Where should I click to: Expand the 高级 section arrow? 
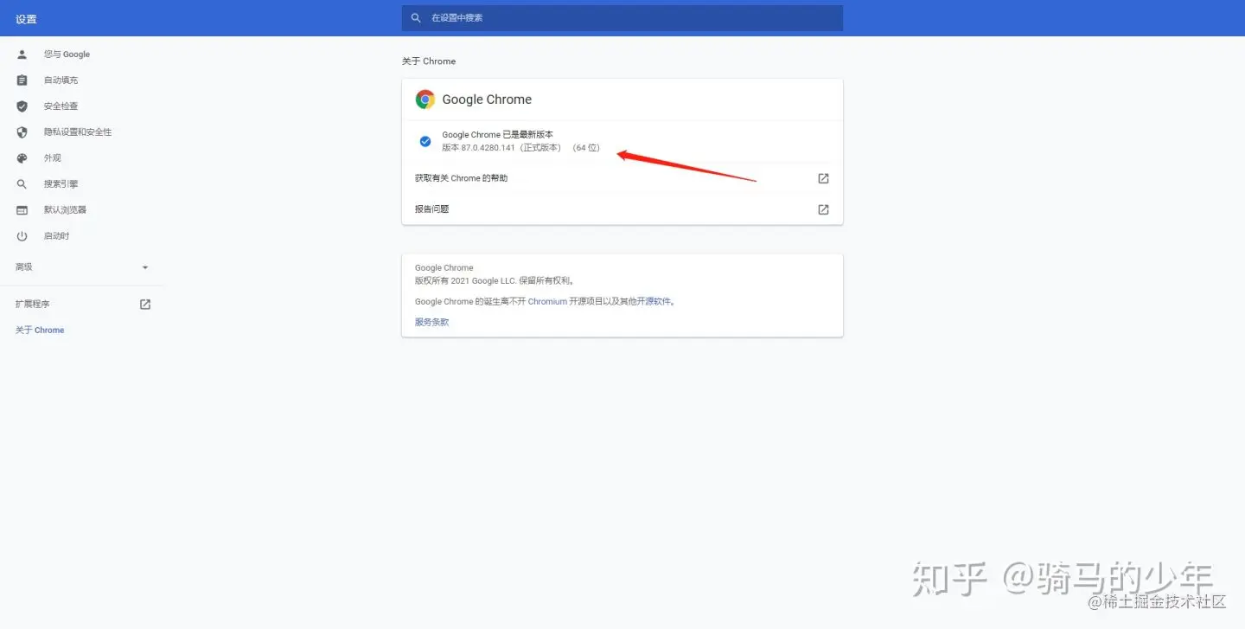[x=145, y=267]
